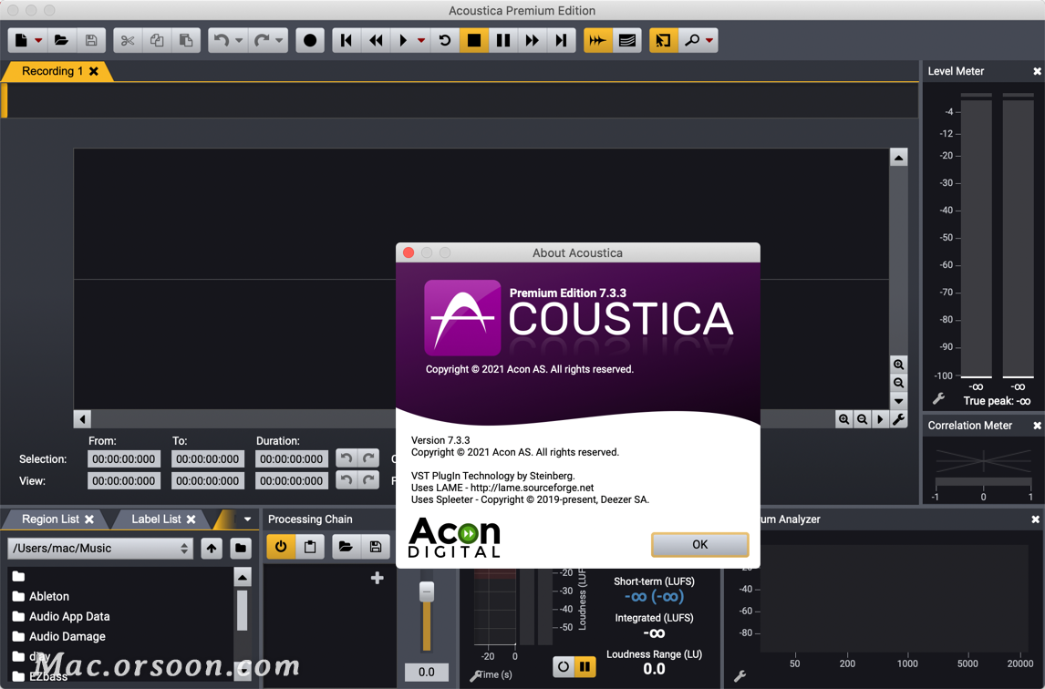Open the spectral view icon next to waveform toggle
Image resolution: width=1045 pixels, height=689 pixels.
(x=626, y=40)
